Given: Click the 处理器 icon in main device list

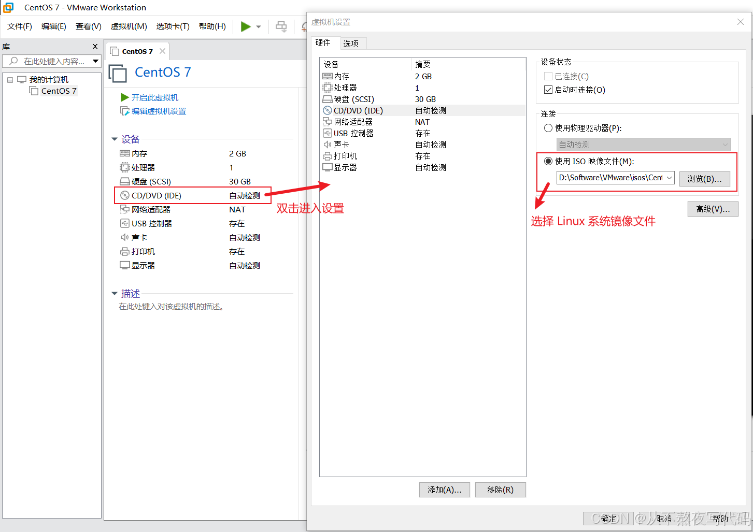Looking at the screenshot, I should coord(125,167).
